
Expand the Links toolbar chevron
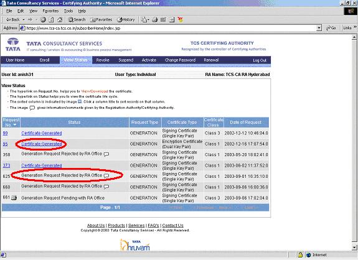click(355, 27)
